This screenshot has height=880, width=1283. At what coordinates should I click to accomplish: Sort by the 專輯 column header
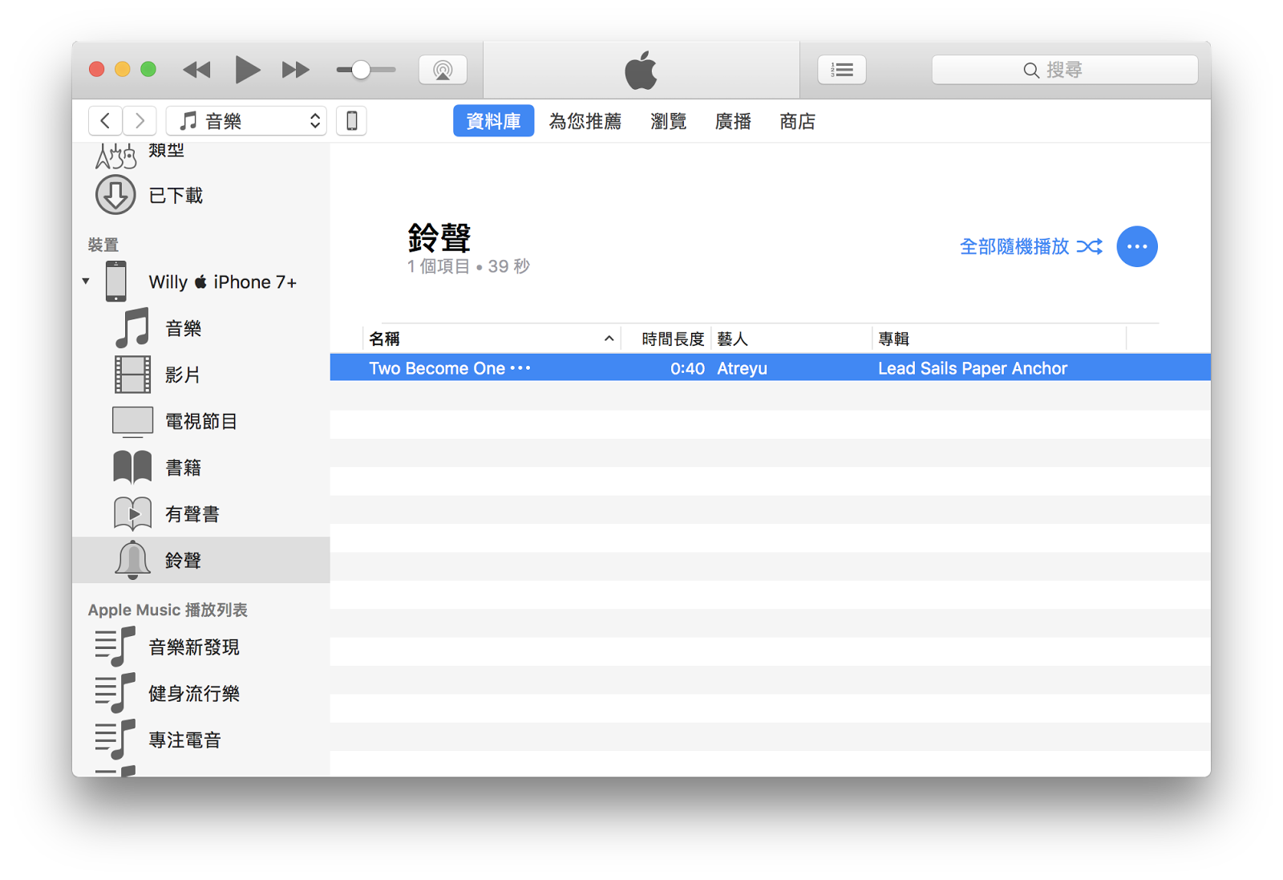pos(998,339)
